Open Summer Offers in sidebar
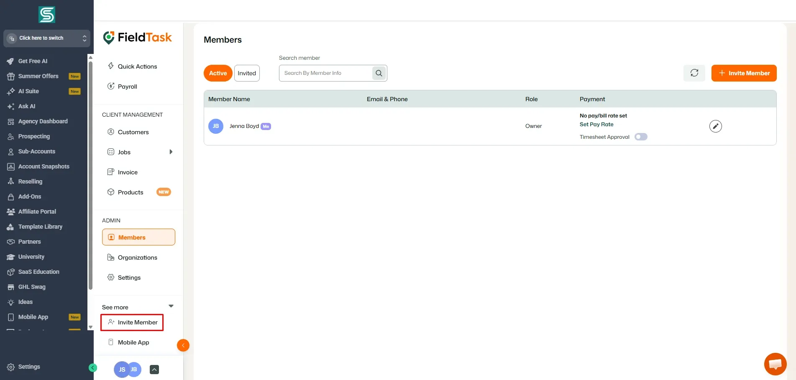This screenshot has width=796, height=380. [38, 76]
